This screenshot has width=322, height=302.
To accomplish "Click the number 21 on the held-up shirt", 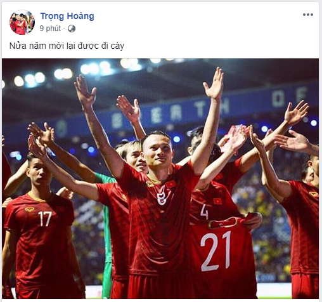I will tap(216, 251).
